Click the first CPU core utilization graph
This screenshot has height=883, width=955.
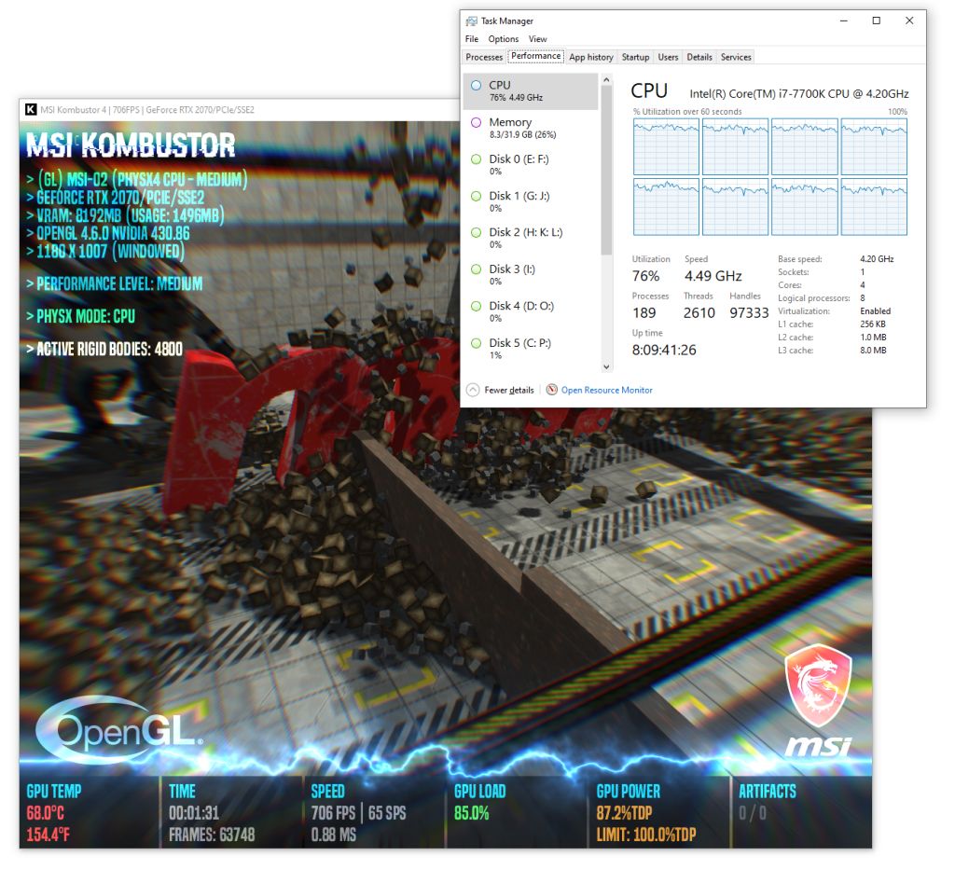[666, 146]
